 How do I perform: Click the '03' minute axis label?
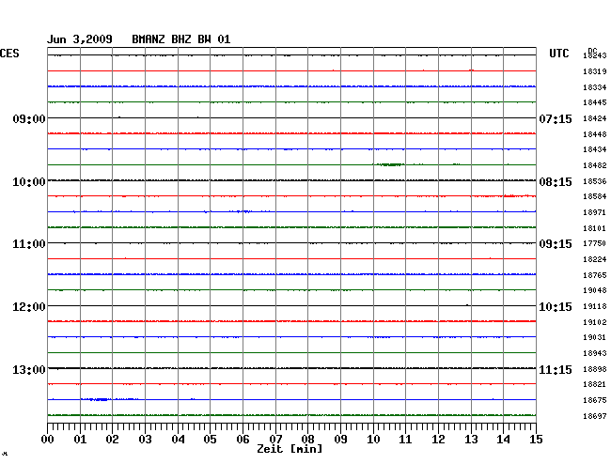click(146, 440)
